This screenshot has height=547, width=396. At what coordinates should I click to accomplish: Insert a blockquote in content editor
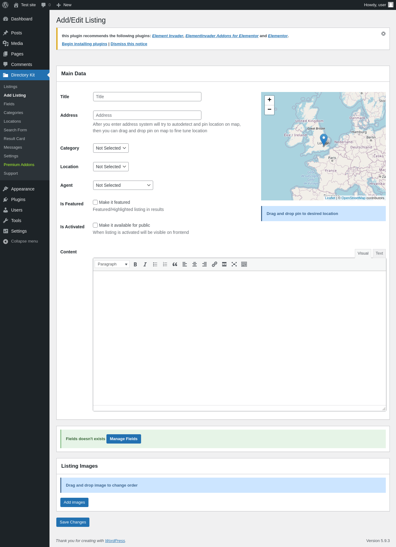point(175,264)
